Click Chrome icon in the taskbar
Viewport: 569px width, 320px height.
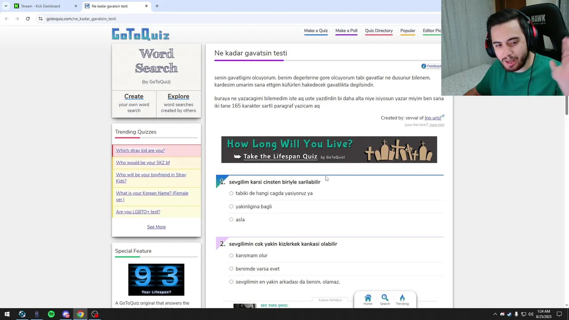click(80, 314)
